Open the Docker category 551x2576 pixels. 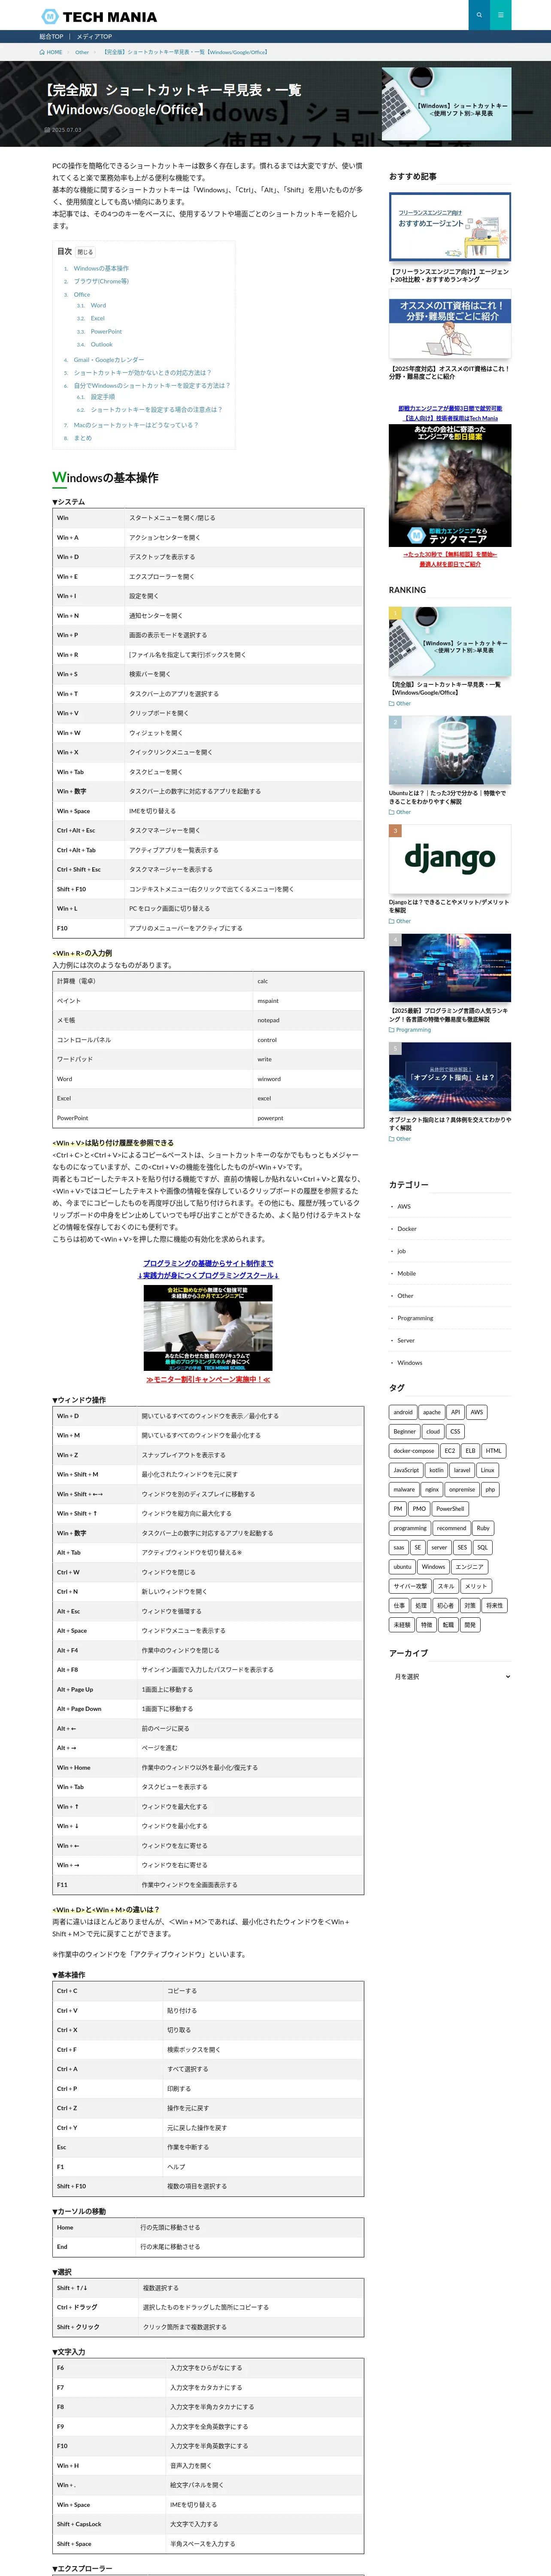tap(407, 1229)
